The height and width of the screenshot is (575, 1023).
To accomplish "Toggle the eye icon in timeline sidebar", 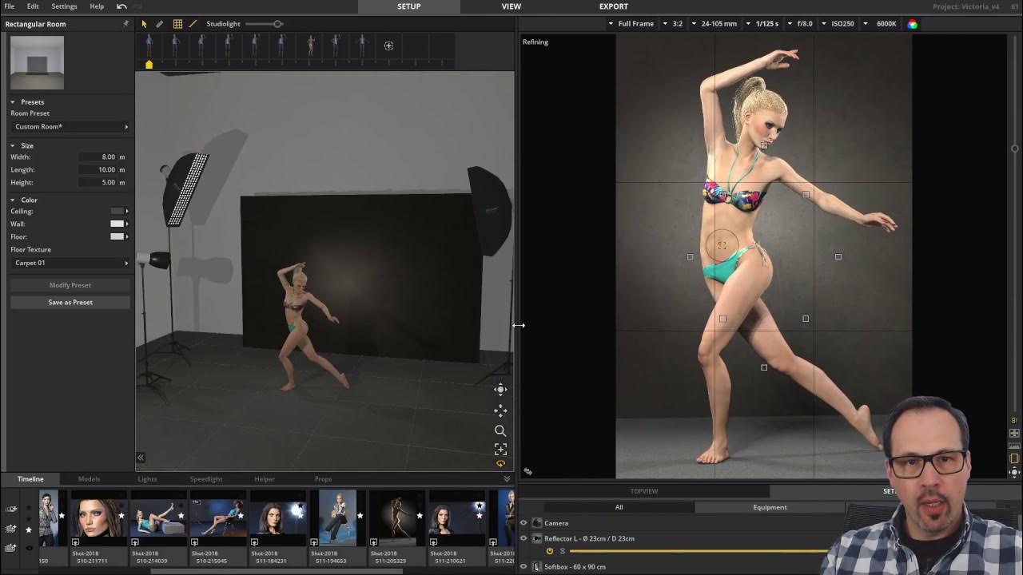I will pos(30,548).
